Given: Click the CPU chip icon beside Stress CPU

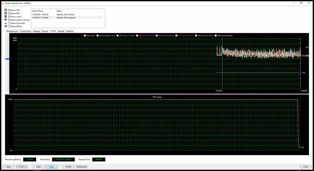Looking at the screenshot, I should coord(6,10).
